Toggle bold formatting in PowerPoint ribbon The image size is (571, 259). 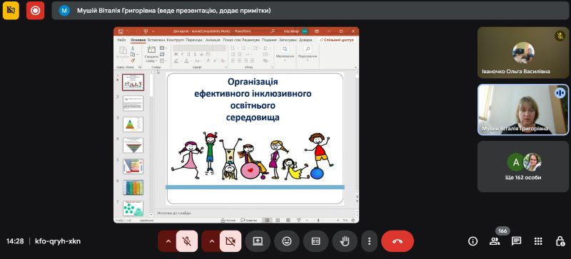(176, 54)
